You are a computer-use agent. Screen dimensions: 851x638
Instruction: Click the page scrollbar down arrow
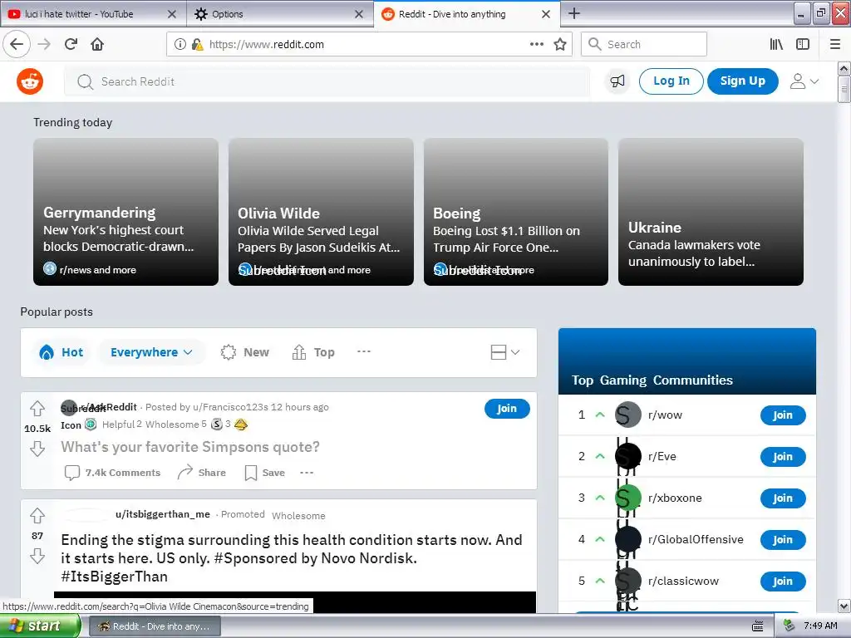pos(844,606)
